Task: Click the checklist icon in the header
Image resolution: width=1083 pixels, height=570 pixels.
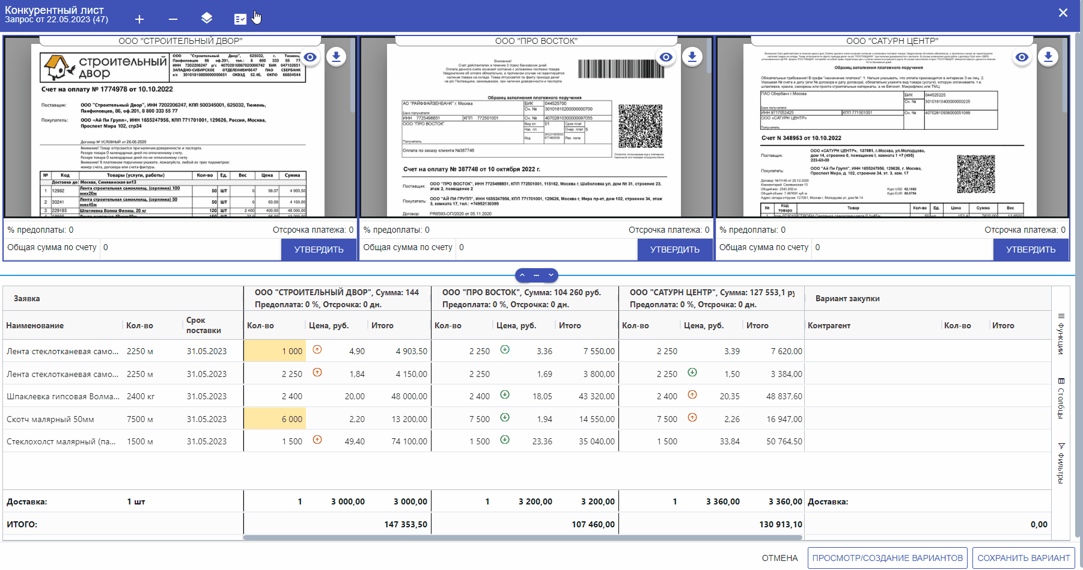Action: [x=240, y=19]
